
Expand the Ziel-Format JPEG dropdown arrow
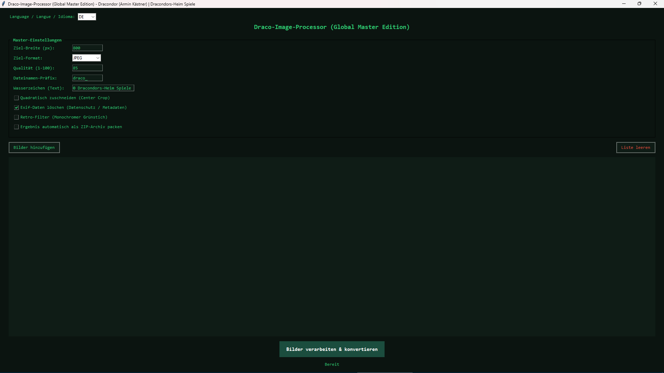click(x=98, y=58)
